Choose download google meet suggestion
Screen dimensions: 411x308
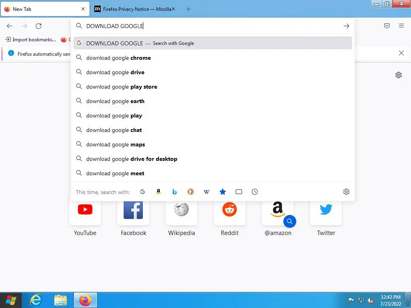coord(213,173)
